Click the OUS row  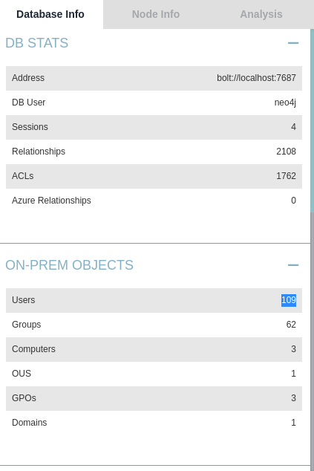tap(154, 374)
